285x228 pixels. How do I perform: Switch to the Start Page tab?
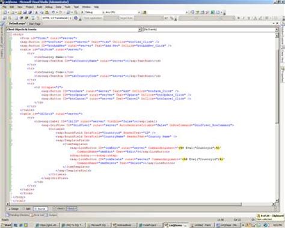point(35,24)
